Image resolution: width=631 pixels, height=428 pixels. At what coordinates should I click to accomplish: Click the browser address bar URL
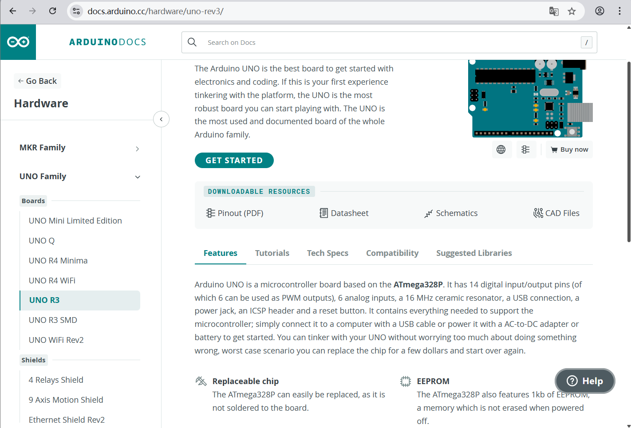click(x=155, y=11)
